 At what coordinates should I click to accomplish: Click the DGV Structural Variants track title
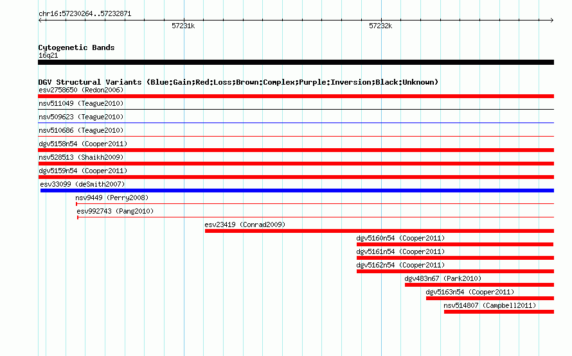(238, 82)
